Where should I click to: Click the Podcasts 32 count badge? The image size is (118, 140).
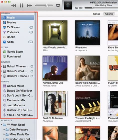(x=31, y=32)
